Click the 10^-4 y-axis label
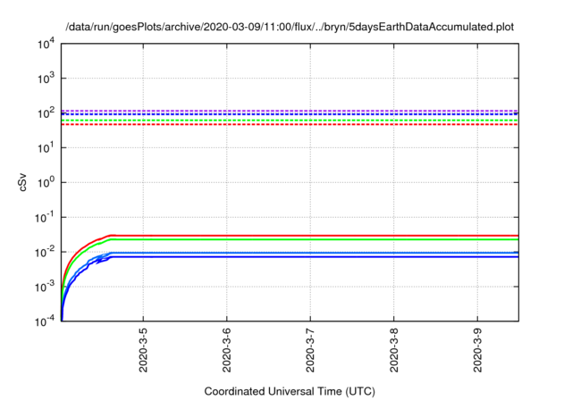Viewport: 572px width, 400px height. [45, 321]
